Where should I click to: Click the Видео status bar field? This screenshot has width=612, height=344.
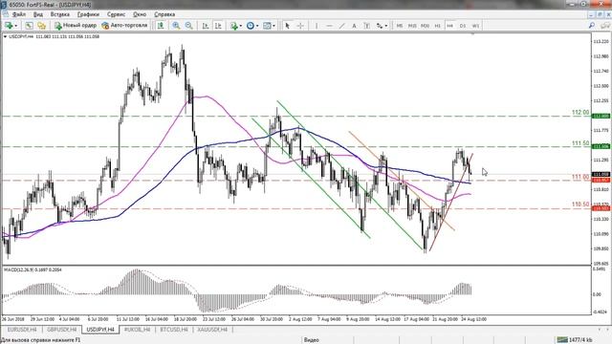[x=312, y=340]
